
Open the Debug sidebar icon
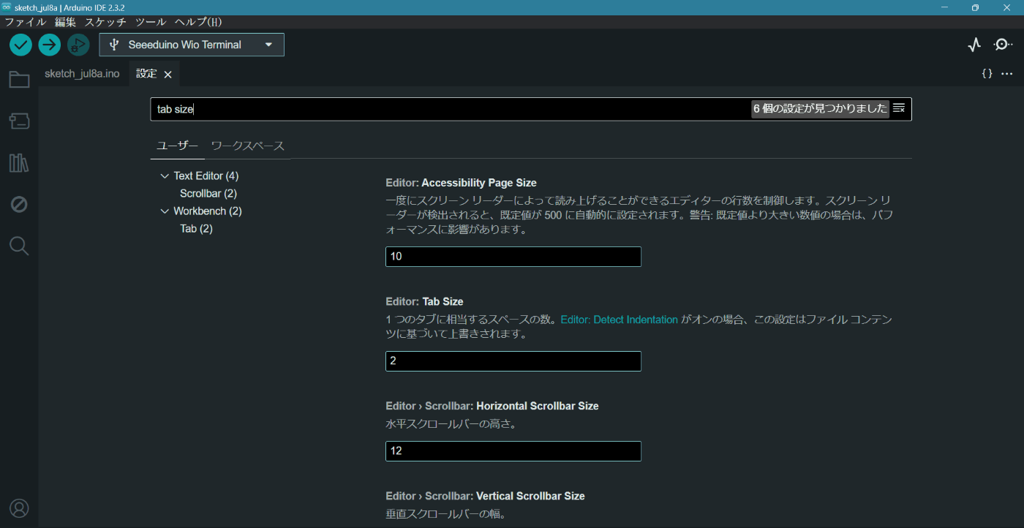point(19,204)
